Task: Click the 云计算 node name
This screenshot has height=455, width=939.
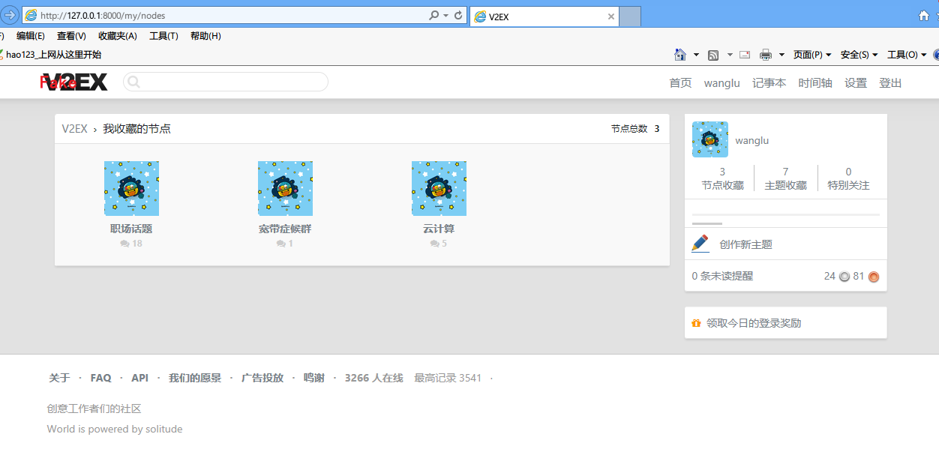Action: [439, 229]
